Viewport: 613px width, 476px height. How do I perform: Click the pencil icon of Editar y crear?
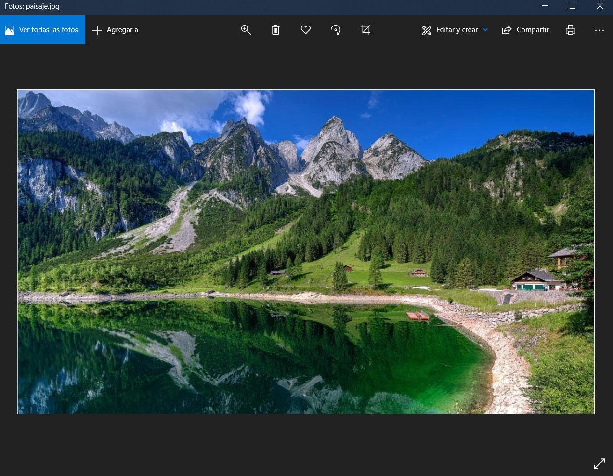tap(427, 31)
